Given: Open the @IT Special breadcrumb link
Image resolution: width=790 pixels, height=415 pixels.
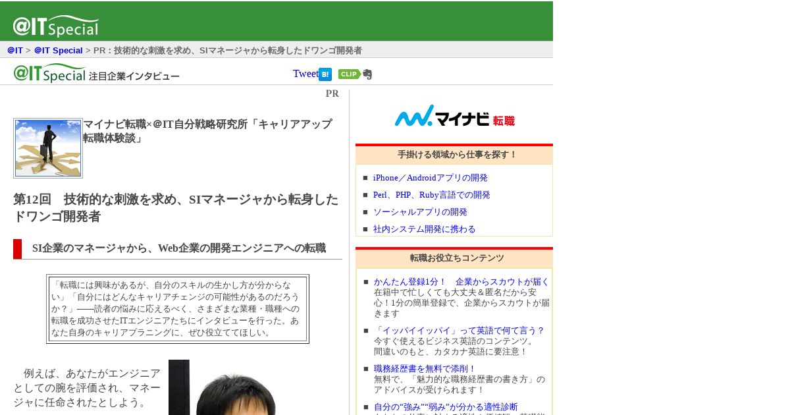Looking at the screenshot, I should tap(59, 50).
